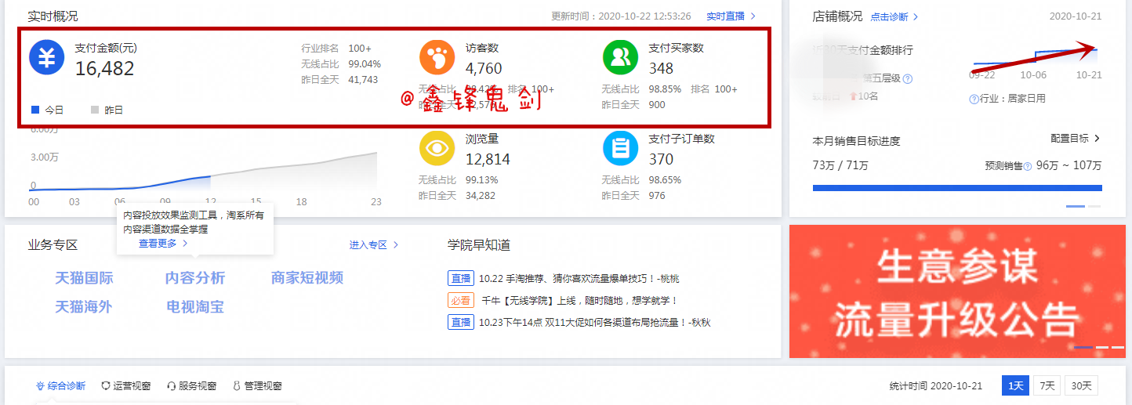This screenshot has width=1132, height=405.
Task: Select the 7天 time range
Action: 1047,385
